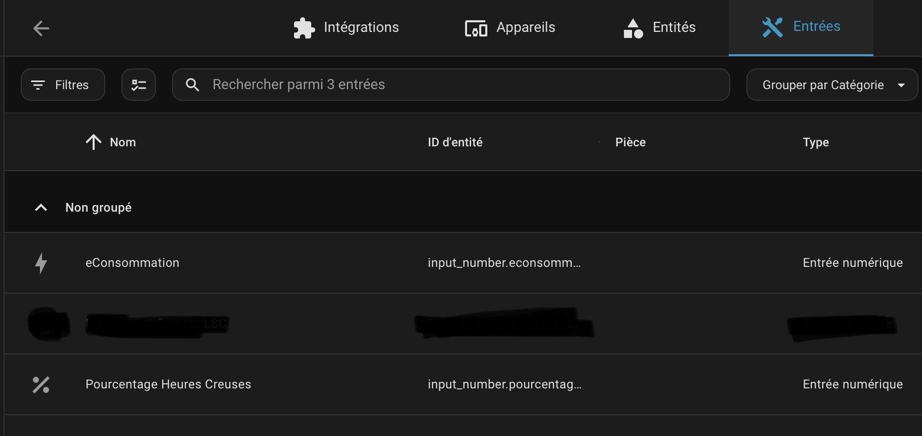Image resolution: width=922 pixels, height=436 pixels.
Task: Sort by the Nom column header
Action: pos(123,142)
